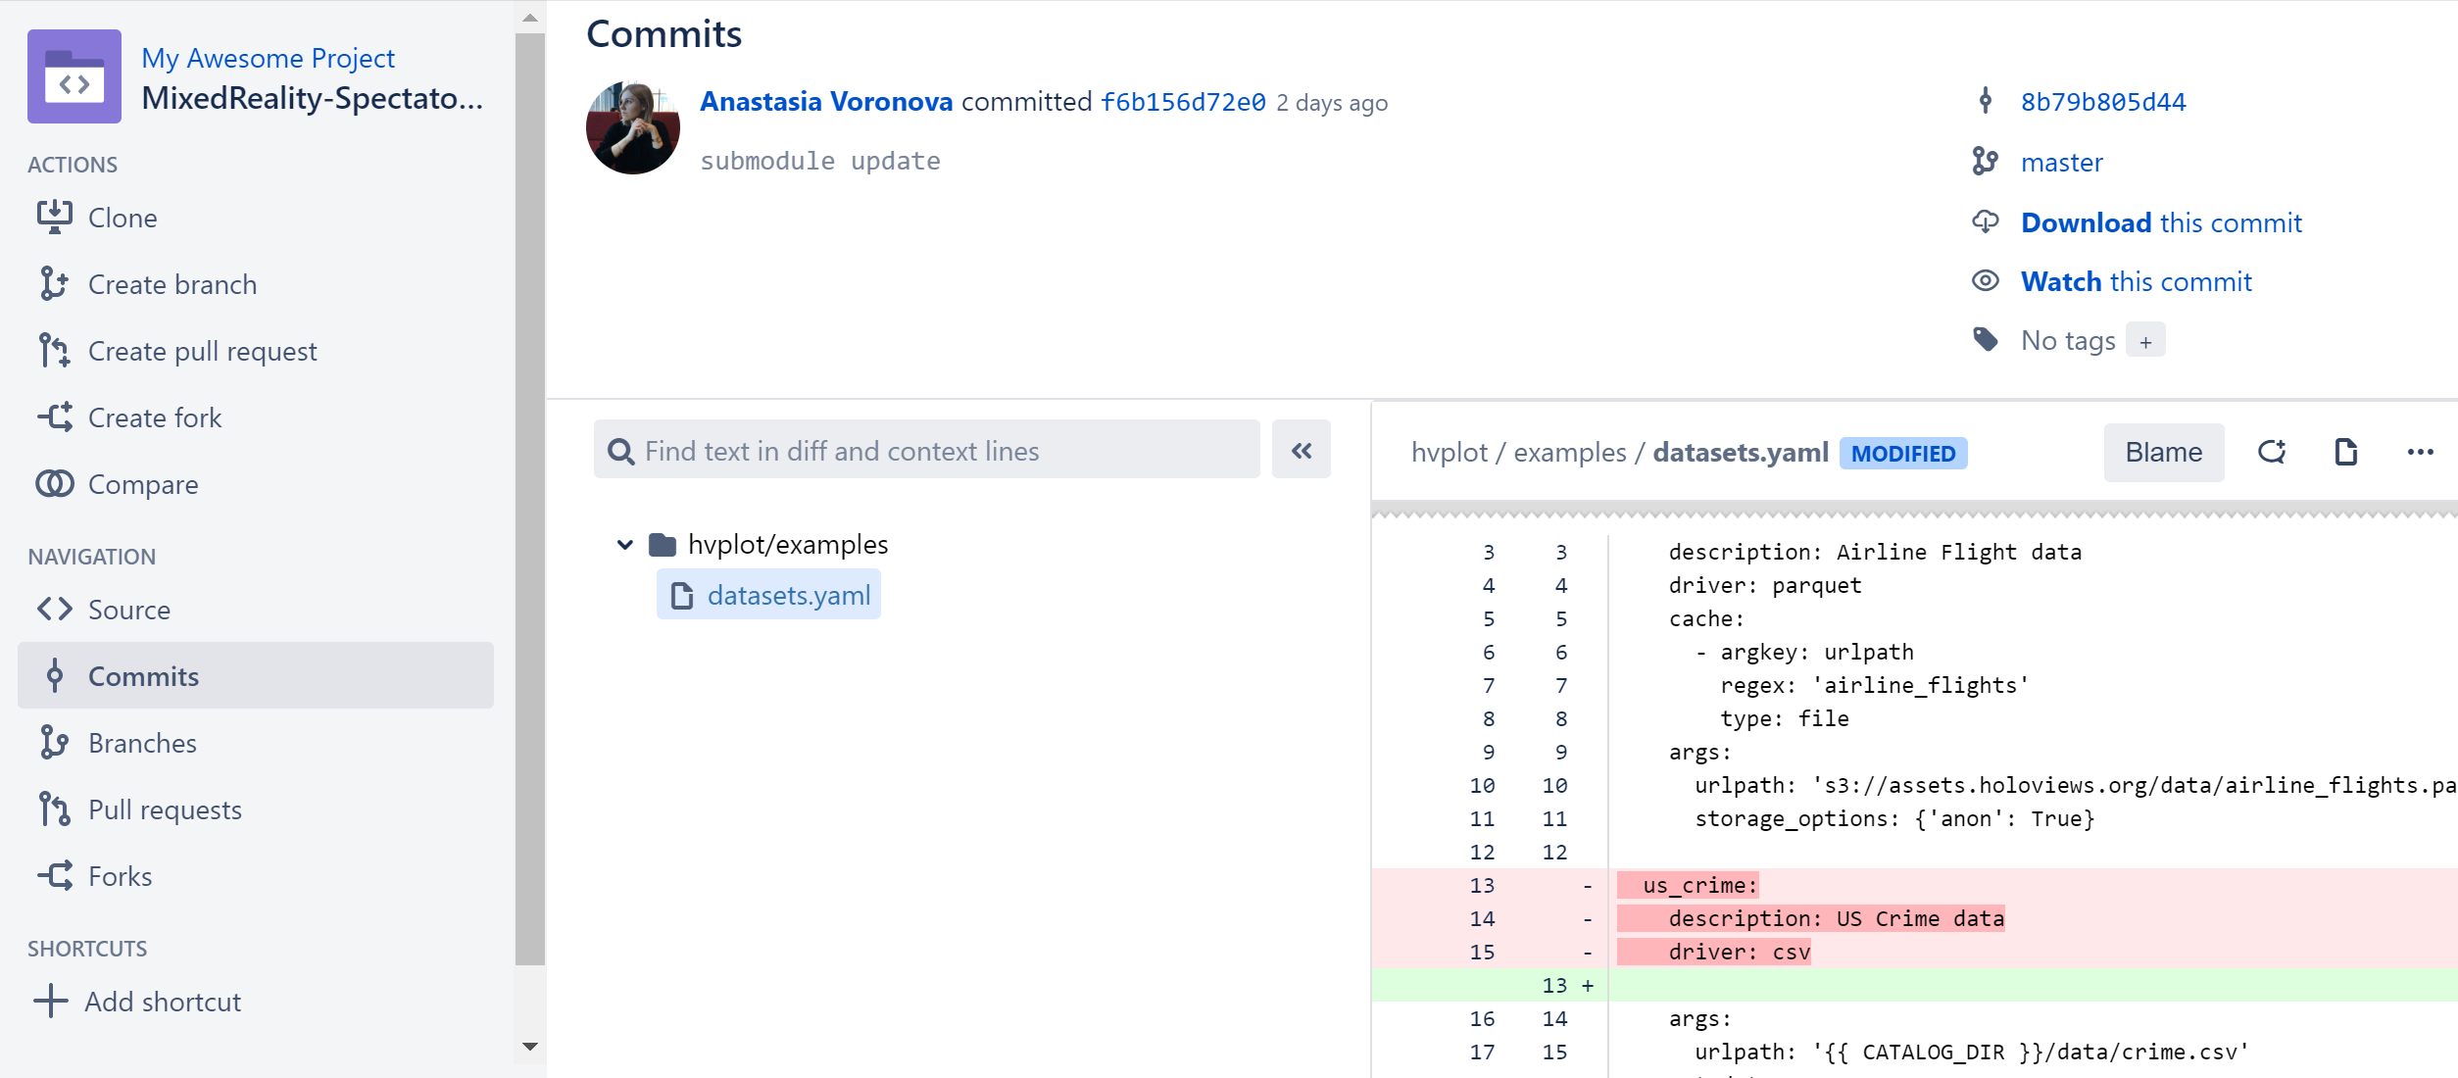This screenshot has height=1078, width=2458.
Task: Go to Source in navigation
Action: pos(128,610)
